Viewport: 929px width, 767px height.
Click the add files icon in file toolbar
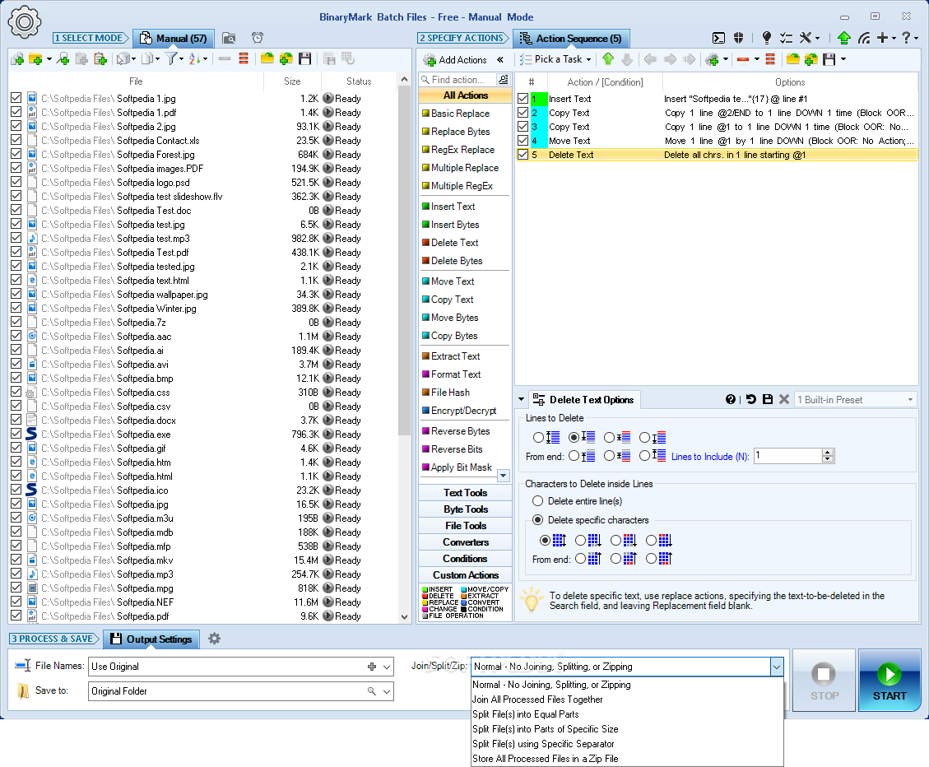(17, 58)
